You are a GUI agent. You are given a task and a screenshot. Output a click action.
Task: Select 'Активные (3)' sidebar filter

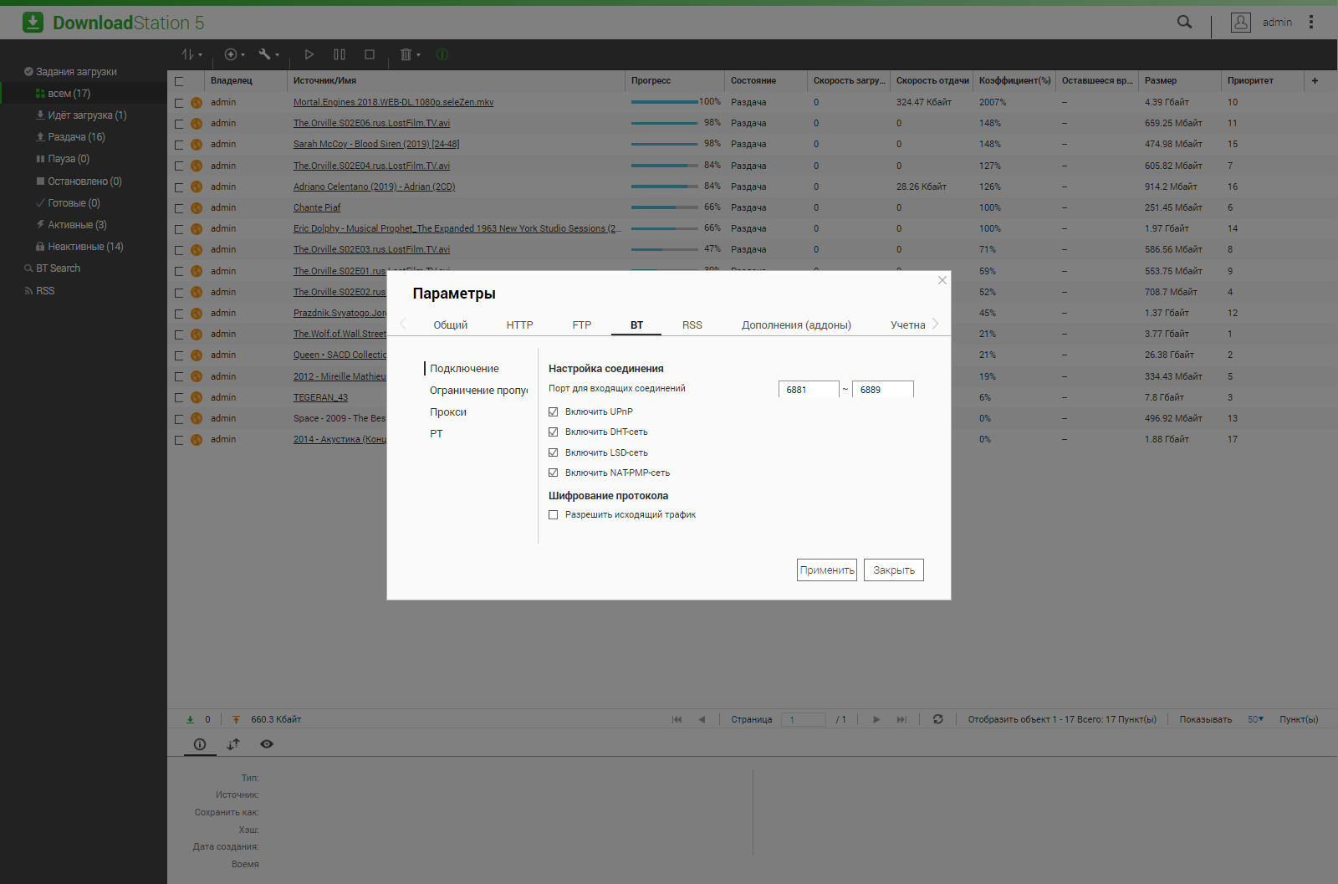tap(71, 225)
